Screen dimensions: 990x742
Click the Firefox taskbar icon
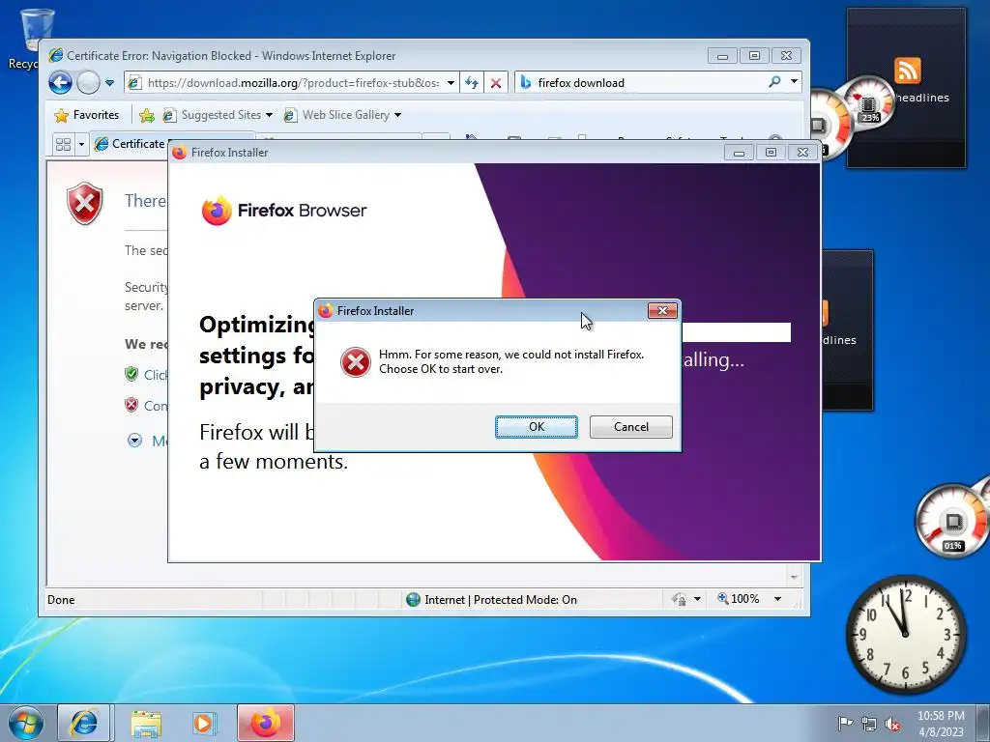pyautogui.click(x=266, y=723)
